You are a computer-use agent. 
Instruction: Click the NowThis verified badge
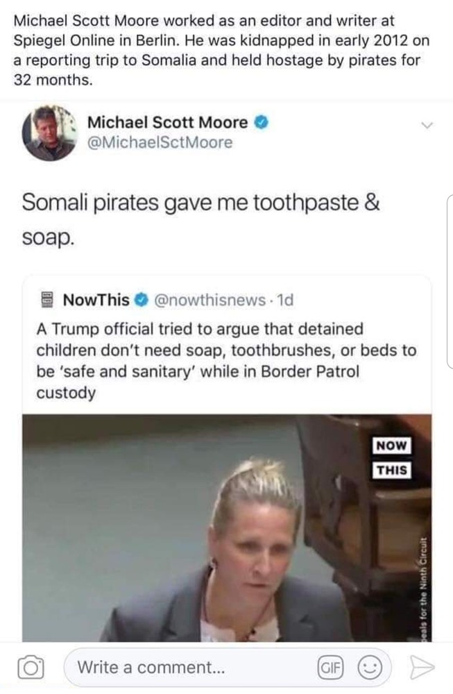[x=140, y=301]
